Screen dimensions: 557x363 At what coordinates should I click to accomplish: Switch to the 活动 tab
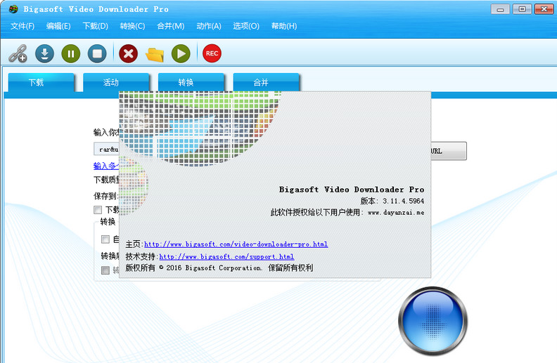tap(116, 82)
